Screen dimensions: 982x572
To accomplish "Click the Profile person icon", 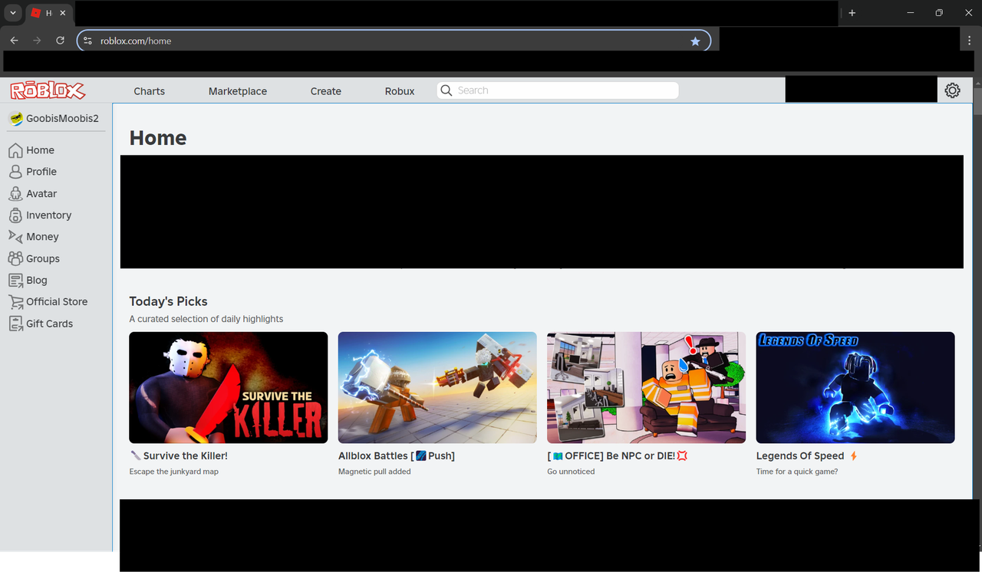I will [x=15, y=172].
